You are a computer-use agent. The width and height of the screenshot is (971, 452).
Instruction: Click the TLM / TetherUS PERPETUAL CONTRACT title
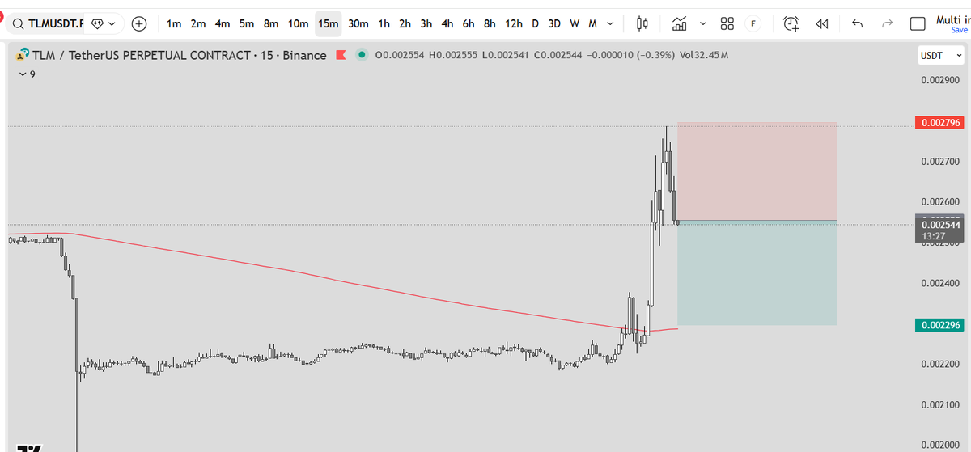180,55
